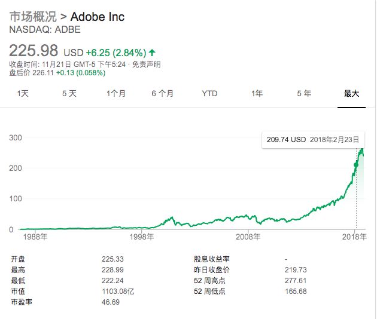Image resolution: width=377 pixels, height=319 pixels.
Task: Show the 1年 chart range
Action: point(257,93)
